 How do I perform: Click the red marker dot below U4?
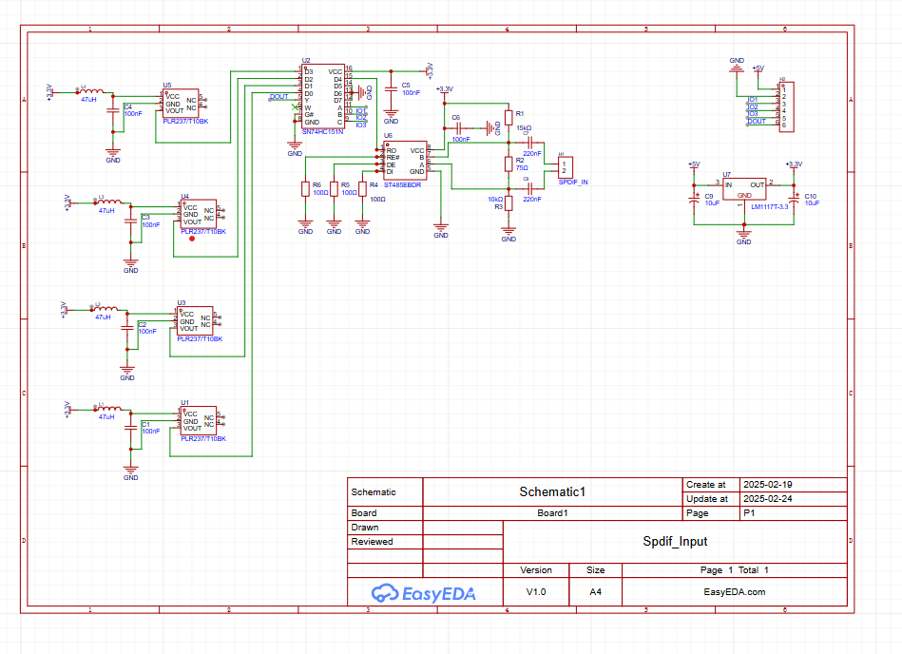click(192, 239)
